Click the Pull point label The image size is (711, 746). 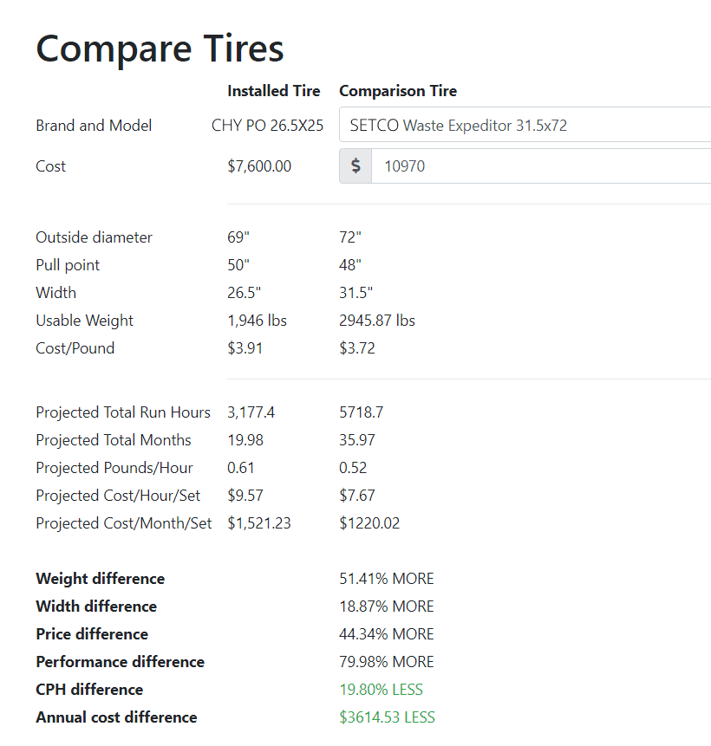[x=68, y=265]
